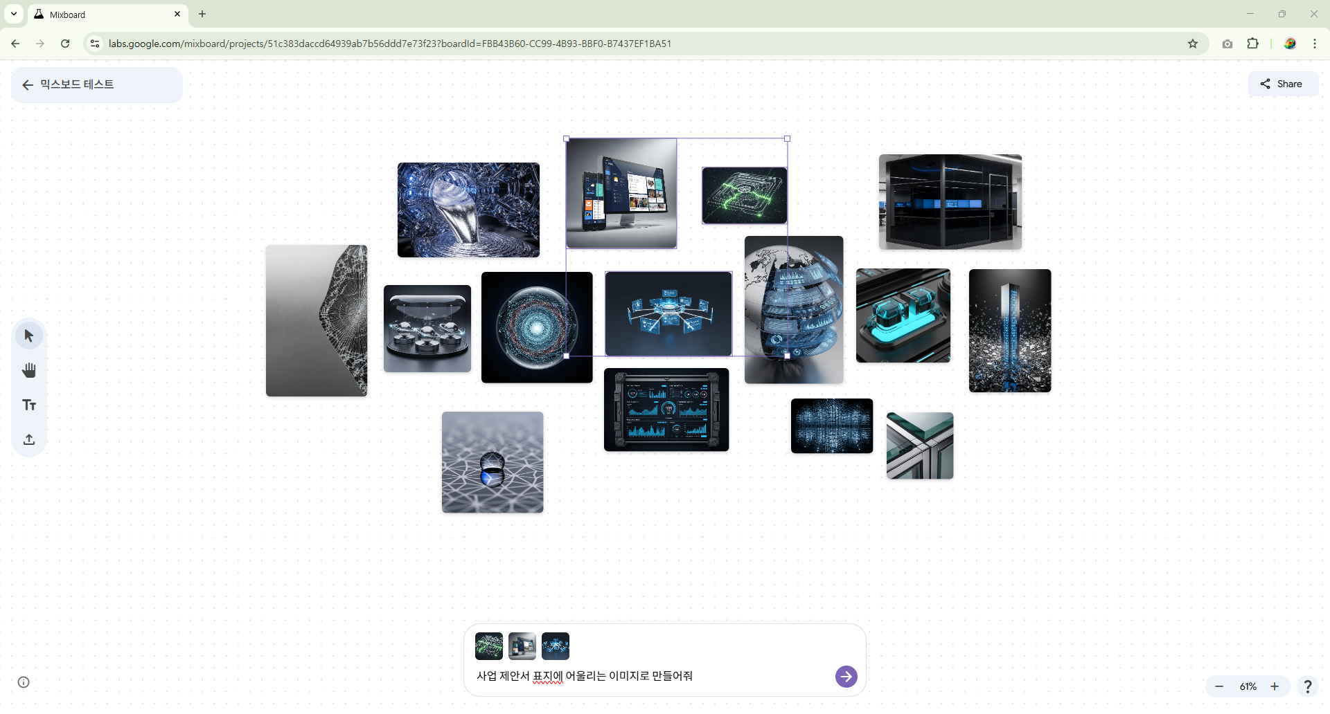Activate the hand pan tool
This screenshot has width=1330, height=714.
coord(29,371)
